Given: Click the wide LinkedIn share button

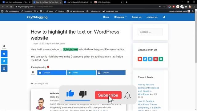Looking at the screenshot, I should [x=111, y=73].
